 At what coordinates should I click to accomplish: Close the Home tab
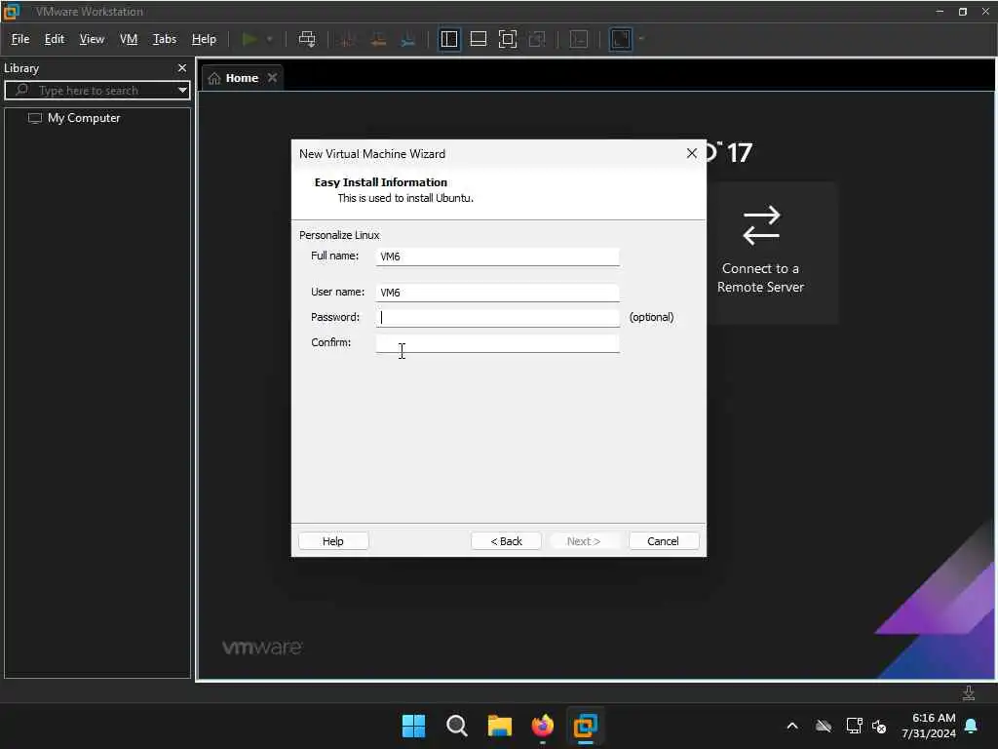(x=273, y=78)
